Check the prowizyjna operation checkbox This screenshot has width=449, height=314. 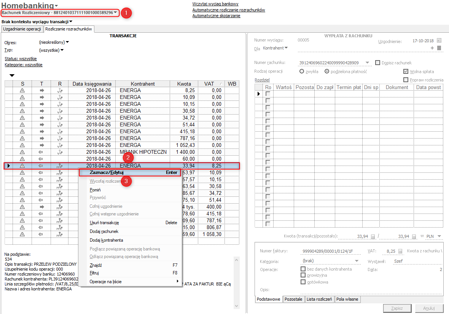click(303, 275)
